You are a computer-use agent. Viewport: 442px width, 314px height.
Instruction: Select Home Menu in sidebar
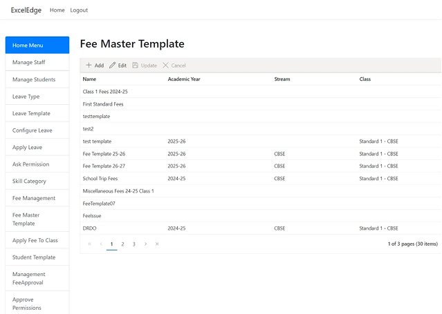(37, 45)
